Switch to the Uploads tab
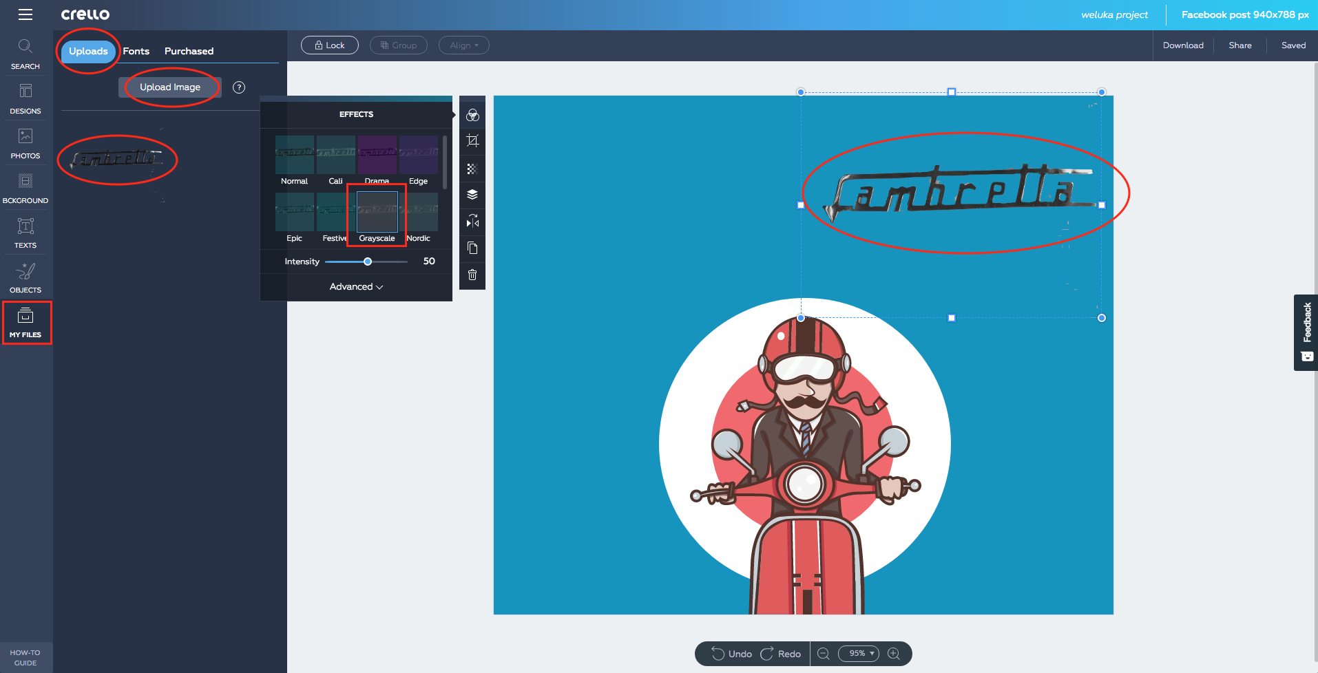The height and width of the screenshot is (673, 1318). (x=88, y=51)
